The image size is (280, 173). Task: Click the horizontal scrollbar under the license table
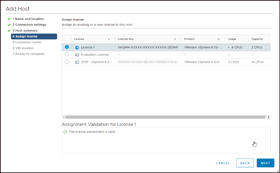pyautogui.click(x=165, y=117)
